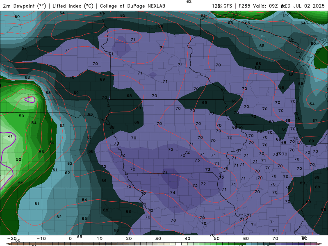
Task: Click the "54" dewpoint value on map
Action: point(34,123)
